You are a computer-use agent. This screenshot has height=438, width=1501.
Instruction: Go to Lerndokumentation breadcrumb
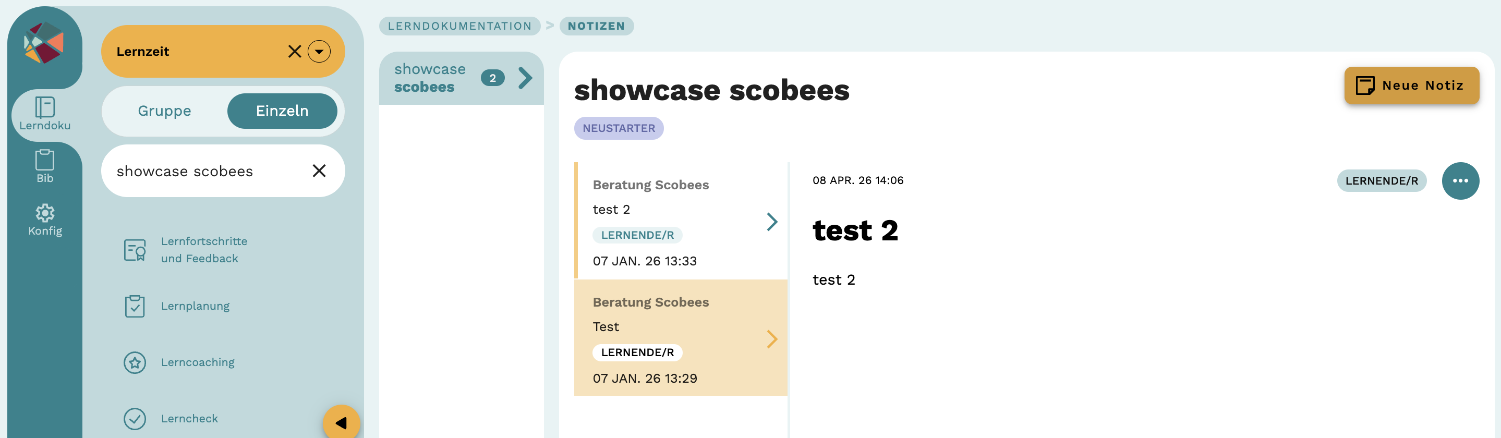point(459,26)
